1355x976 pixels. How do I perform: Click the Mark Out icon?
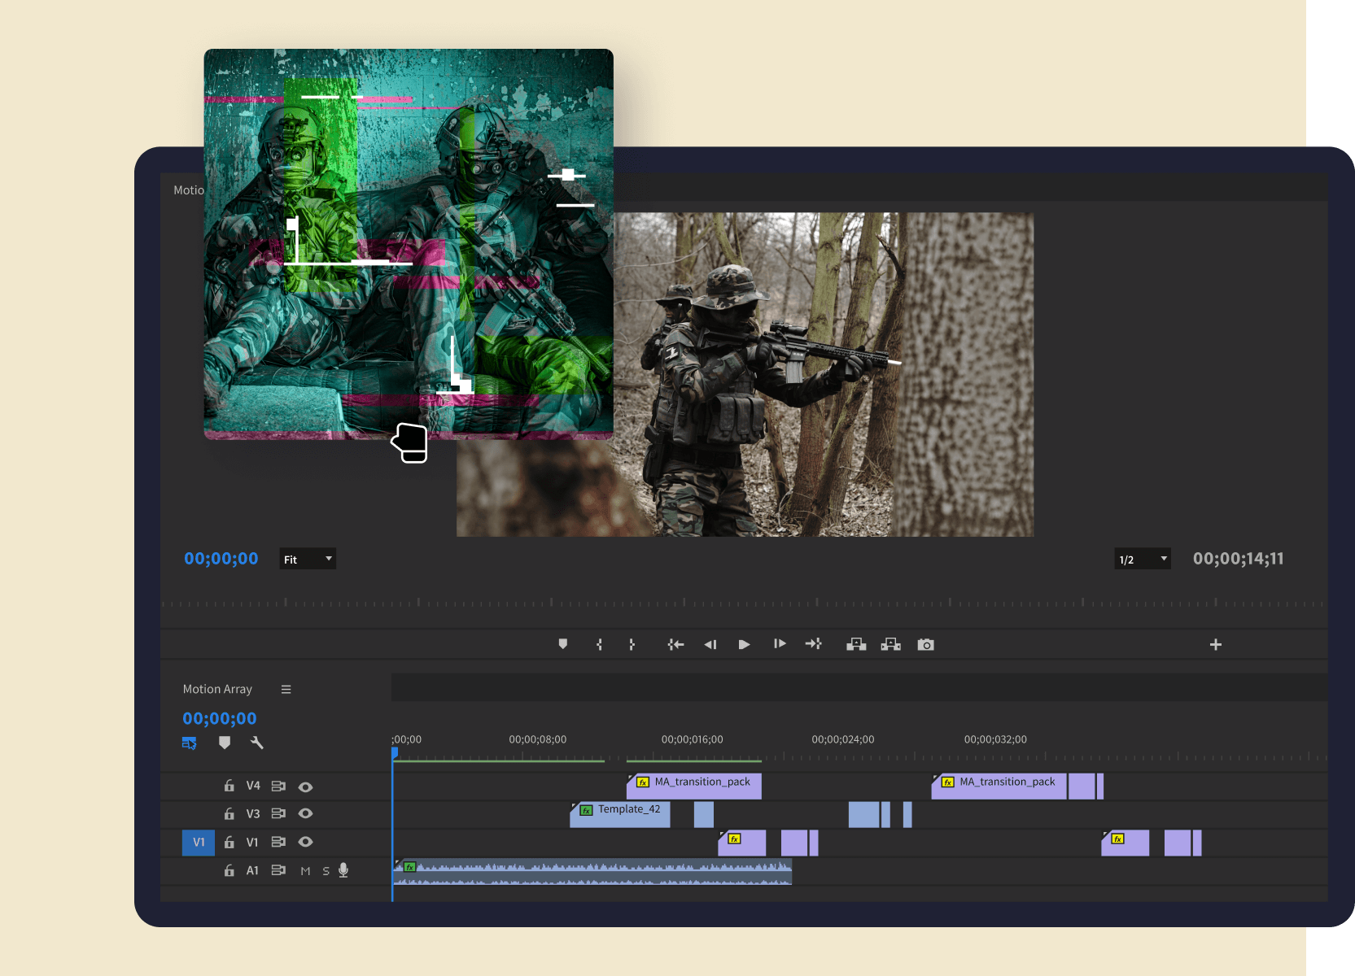click(632, 644)
